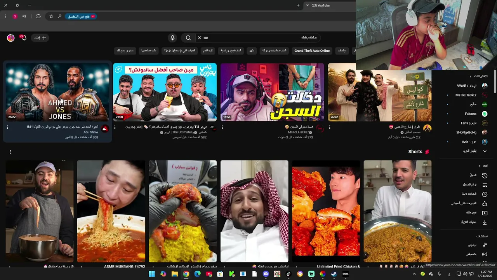497x280 pixels.
Task: Click the browser zoom magnifier icon
Action: (x=59, y=16)
